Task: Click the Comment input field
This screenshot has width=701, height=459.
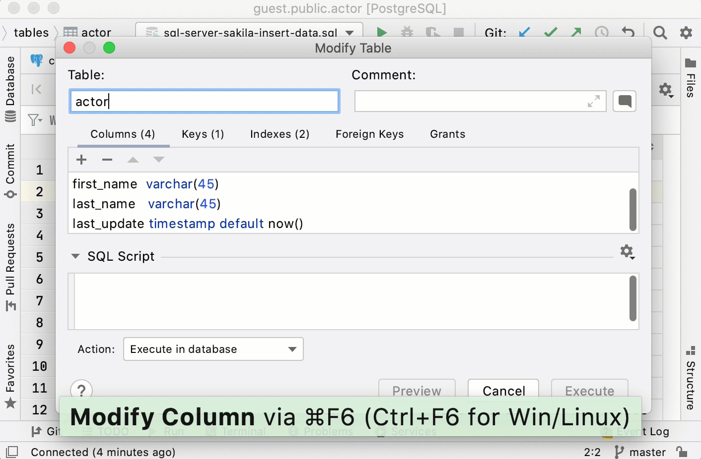Action: pyautogui.click(x=480, y=101)
